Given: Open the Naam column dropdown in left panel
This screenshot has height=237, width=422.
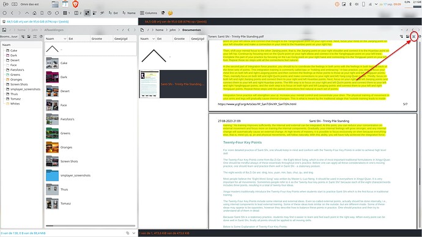Looking at the screenshot, I should click(x=65, y=38).
